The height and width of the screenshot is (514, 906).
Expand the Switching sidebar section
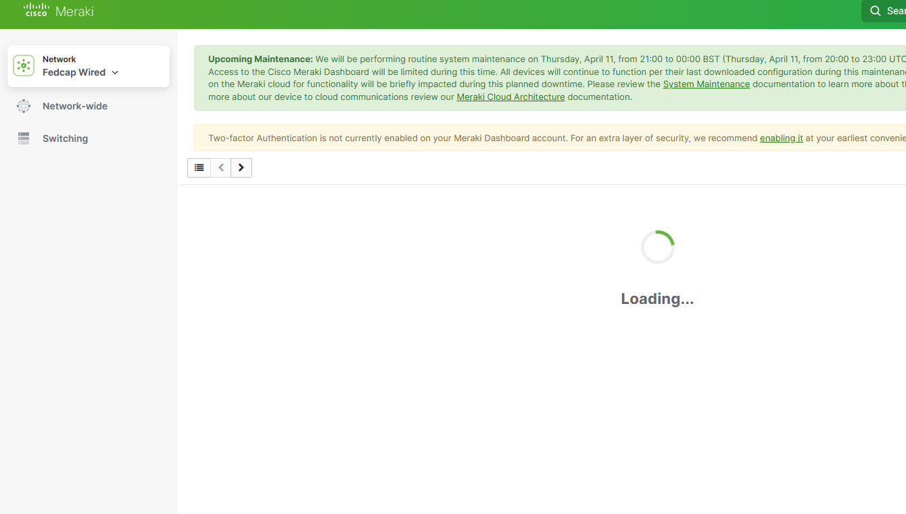click(65, 138)
